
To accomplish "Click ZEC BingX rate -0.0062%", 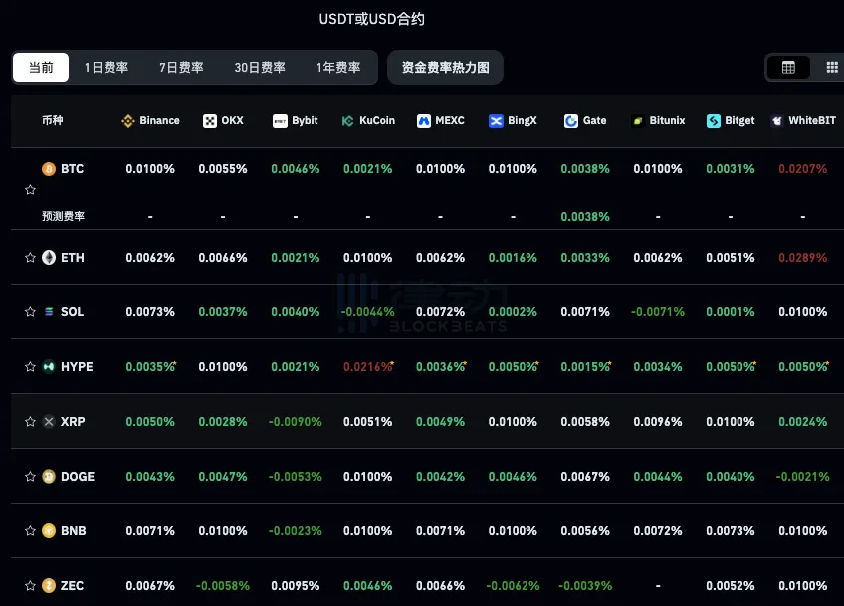I will pyautogui.click(x=513, y=585).
